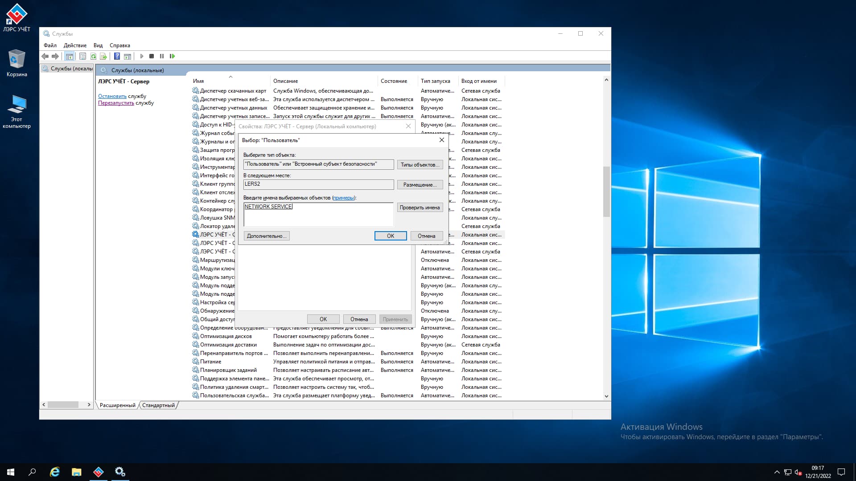856x481 pixels.
Task: Click the services list vertical scrollbar thumb
Action: 606,192
